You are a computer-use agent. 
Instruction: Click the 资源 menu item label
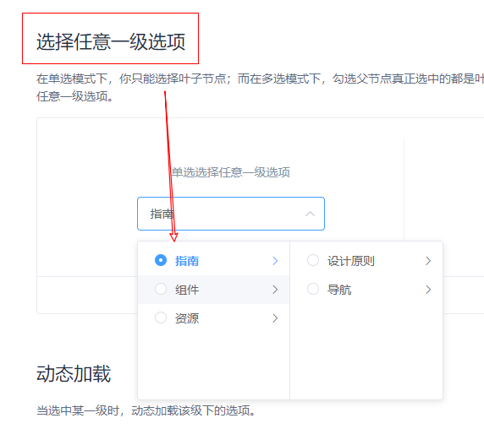[x=187, y=318]
